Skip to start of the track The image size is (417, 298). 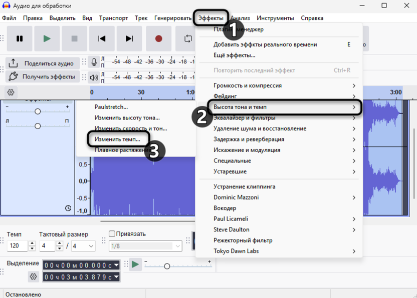pos(102,38)
